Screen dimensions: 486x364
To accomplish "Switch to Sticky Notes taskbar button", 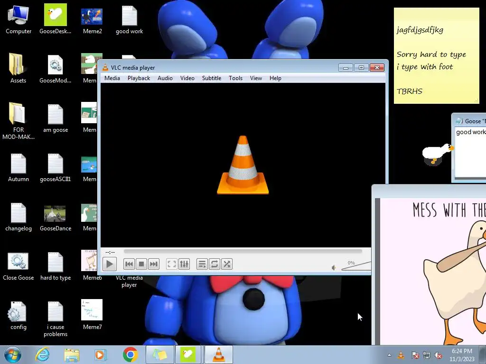I will click(x=159, y=355).
